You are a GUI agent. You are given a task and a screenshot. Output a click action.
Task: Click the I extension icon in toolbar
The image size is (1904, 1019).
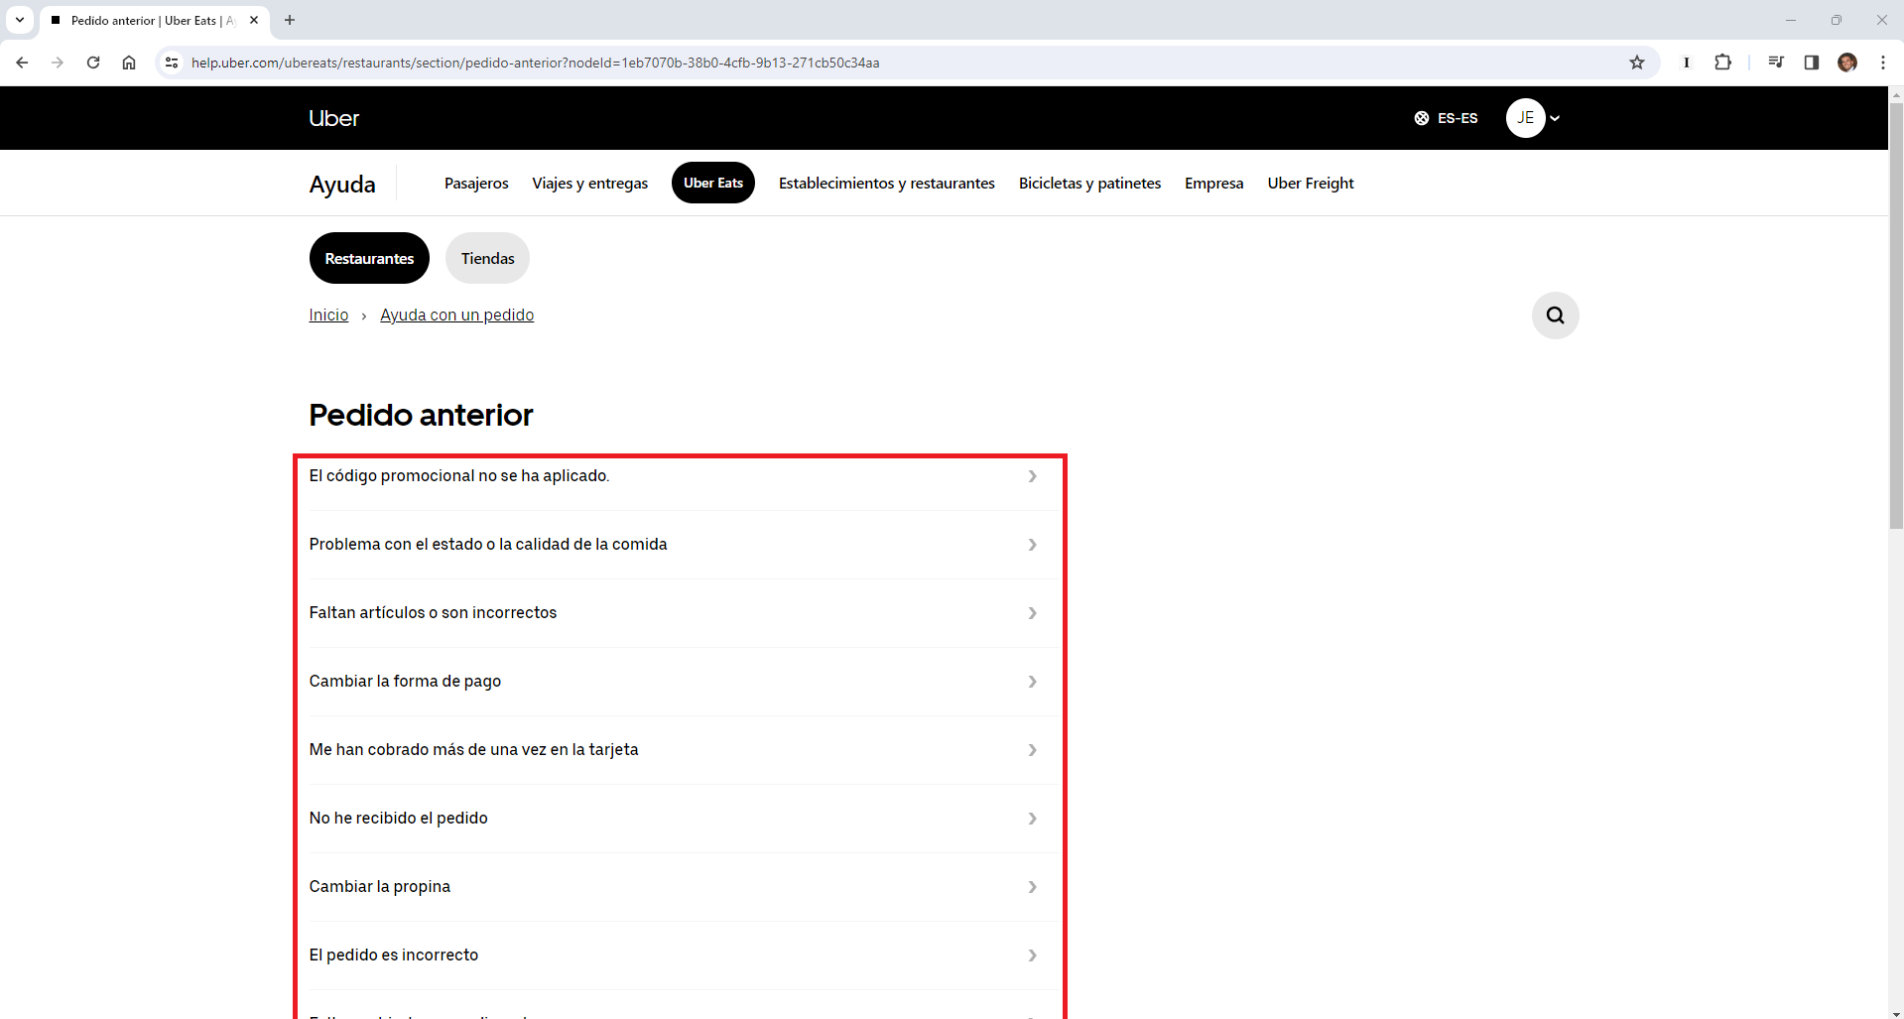1687,63
